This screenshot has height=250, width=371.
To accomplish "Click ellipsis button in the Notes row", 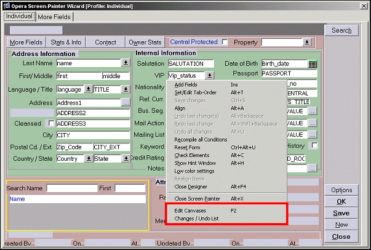I will [313, 167].
